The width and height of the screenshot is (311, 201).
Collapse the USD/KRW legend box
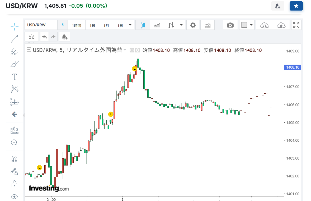click(x=29, y=50)
